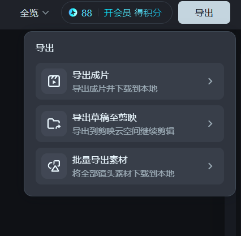
Task: Open the 开会员 得积分 link
Action: (132, 13)
